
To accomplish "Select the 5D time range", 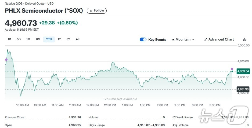I will [x=19, y=39].
